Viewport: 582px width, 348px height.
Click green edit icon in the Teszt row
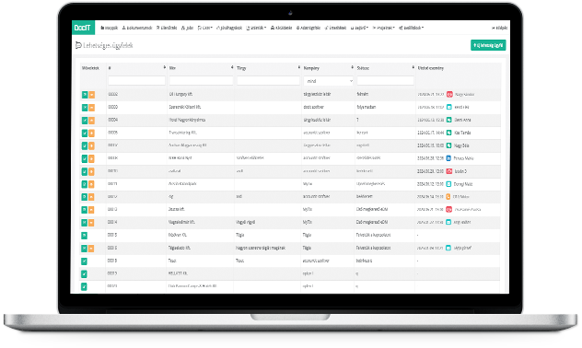point(84,261)
